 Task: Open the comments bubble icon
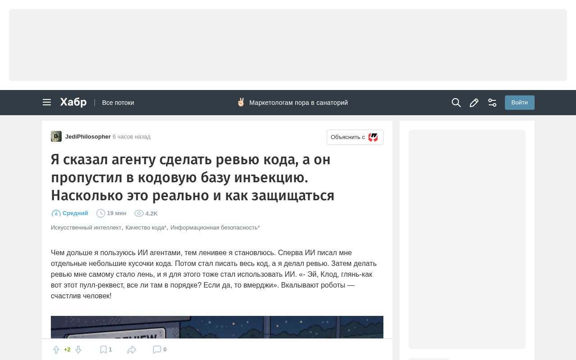coord(157,350)
